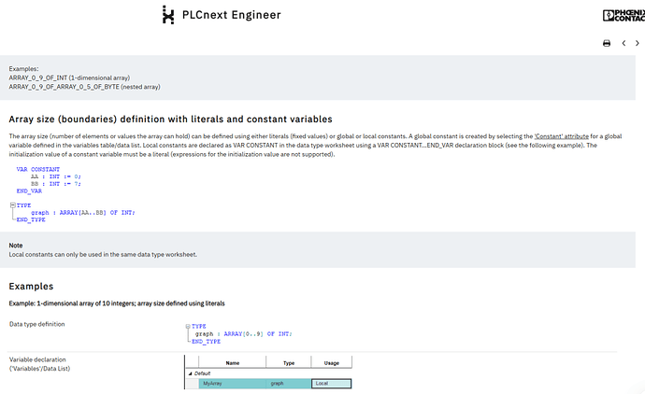This screenshot has width=645, height=394.
Task: Click 'ARRAY_0_9_OF_ARRAY_0_5_OF_BYTE (nested array)' line
Action: pyautogui.click(x=85, y=87)
